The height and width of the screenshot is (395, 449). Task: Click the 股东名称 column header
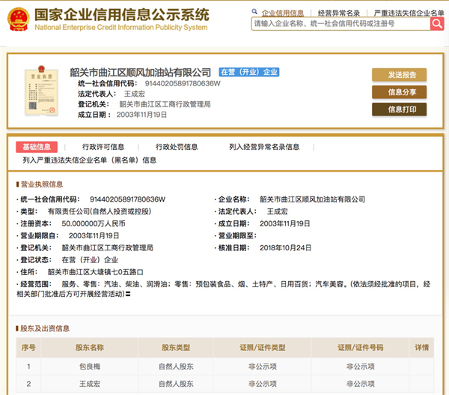point(90,348)
